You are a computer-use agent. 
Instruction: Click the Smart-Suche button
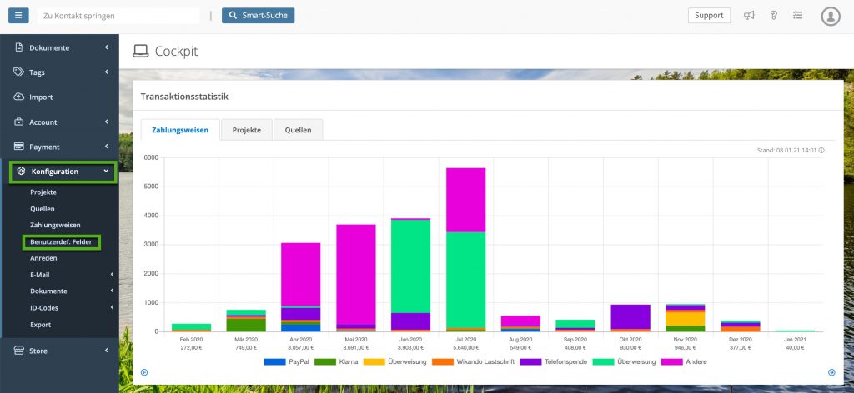[258, 16]
